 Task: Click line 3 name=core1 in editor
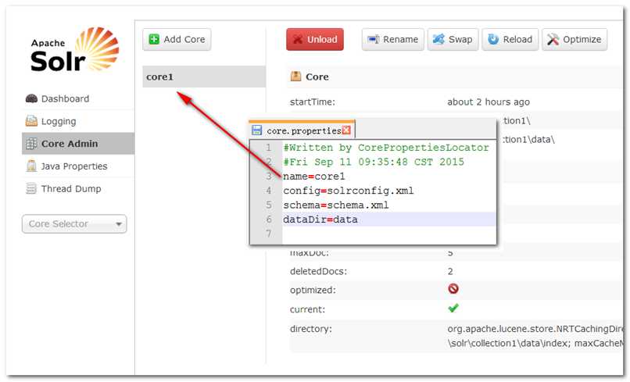313,176
